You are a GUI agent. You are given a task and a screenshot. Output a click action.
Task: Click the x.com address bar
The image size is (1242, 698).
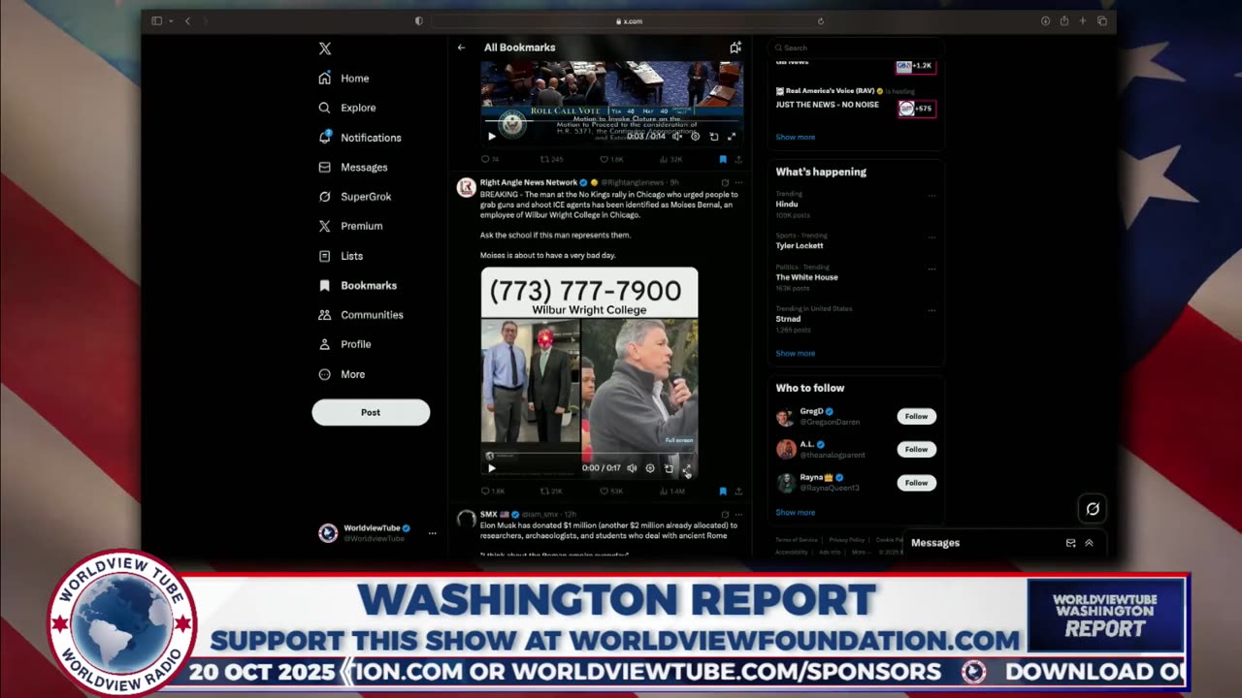(x=628, y=21)
